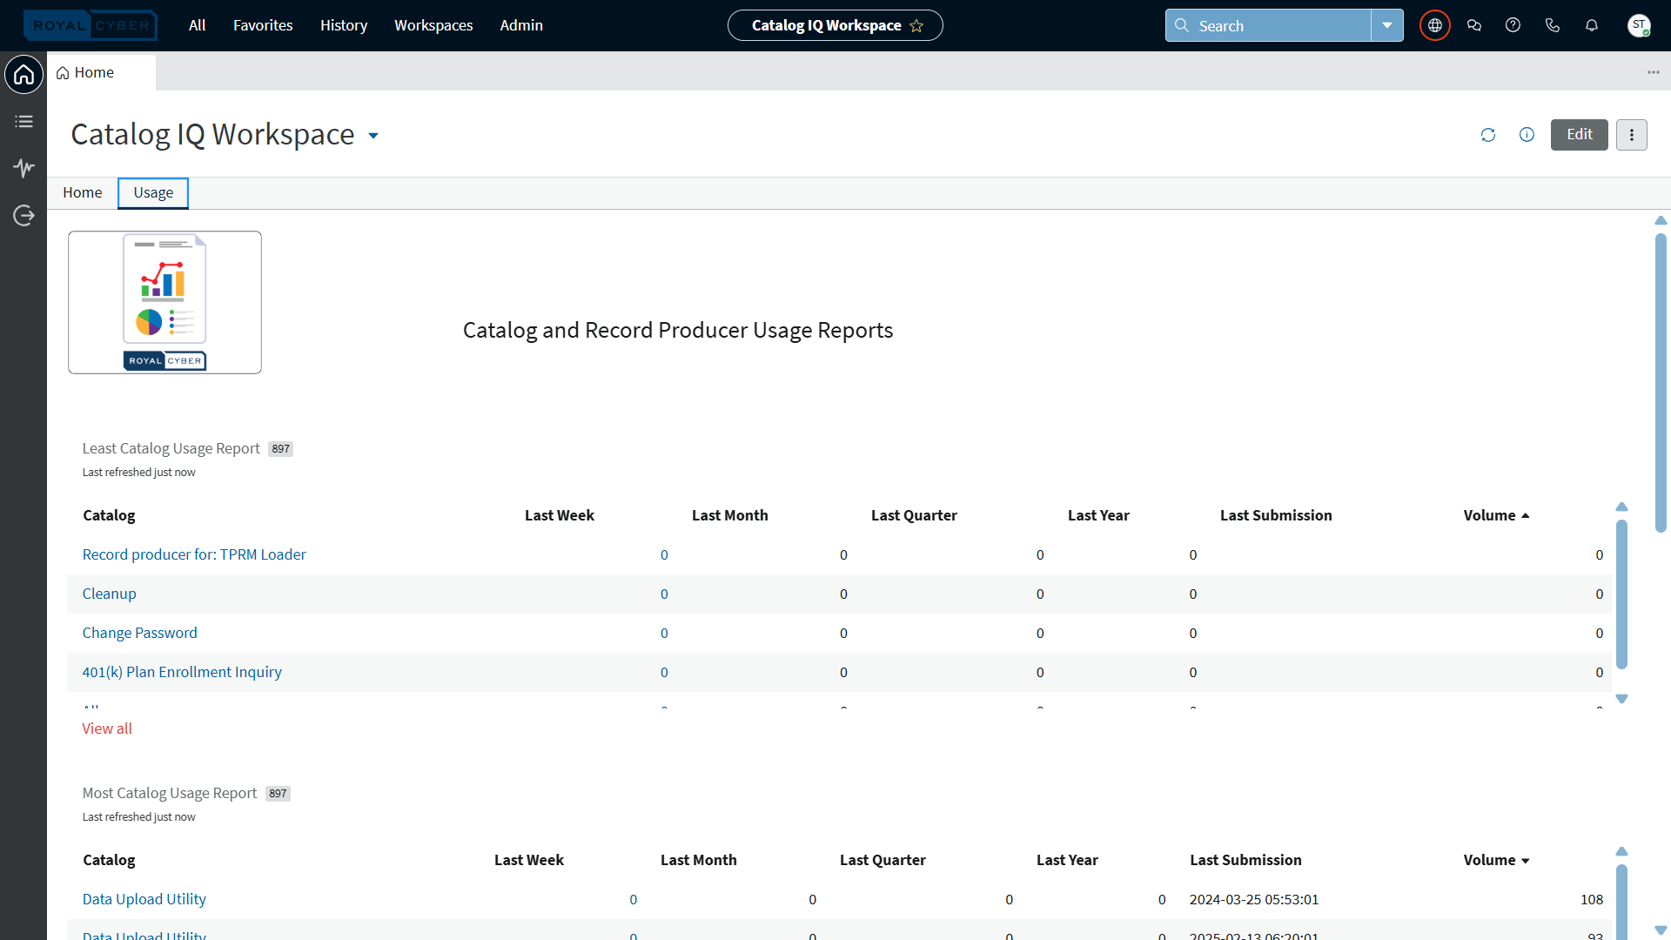
Task: Open the search scope dropdown arrow
Action: pyautogui.click(x=1386, y=25)
